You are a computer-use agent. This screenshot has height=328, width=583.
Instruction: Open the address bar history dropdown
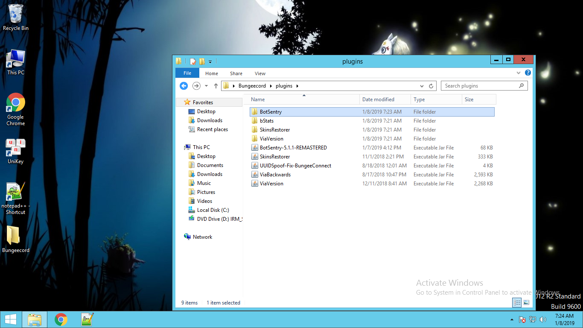click(x=422, y=86)
